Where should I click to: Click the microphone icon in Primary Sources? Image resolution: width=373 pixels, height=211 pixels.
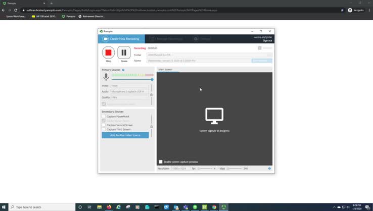point(106,77)
